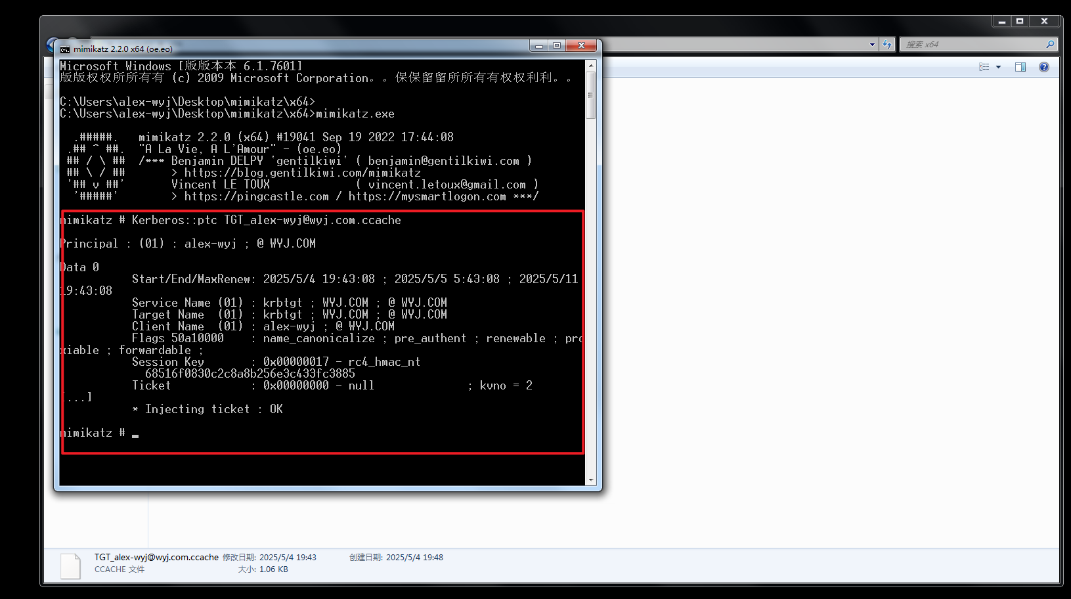Click the 'Data 0' line in console output
Screen dimensions: 1071x599
[79, 267]
